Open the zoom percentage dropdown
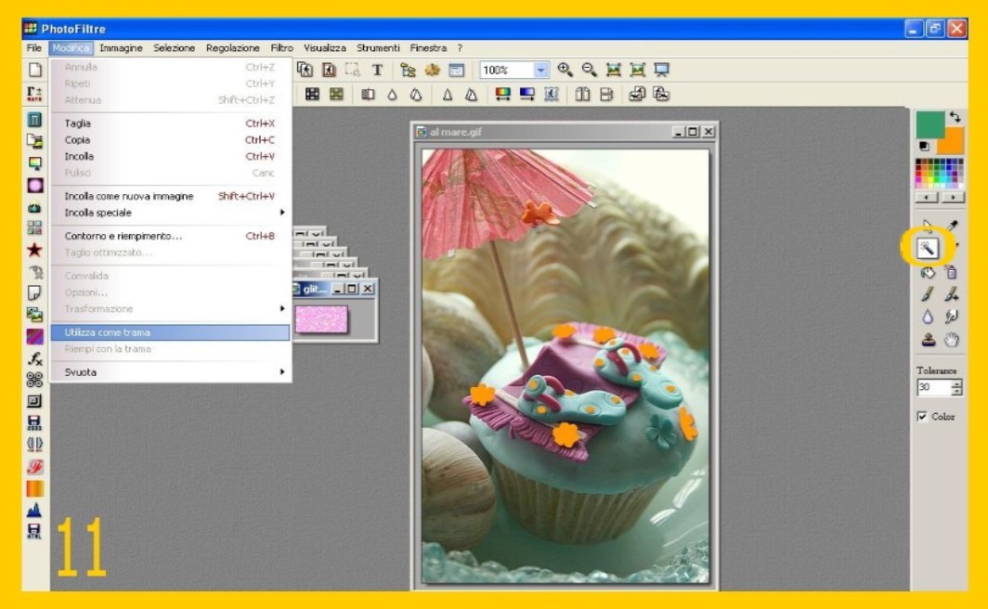Viewport: 988px width, 609px height. [x=541, y=71]
